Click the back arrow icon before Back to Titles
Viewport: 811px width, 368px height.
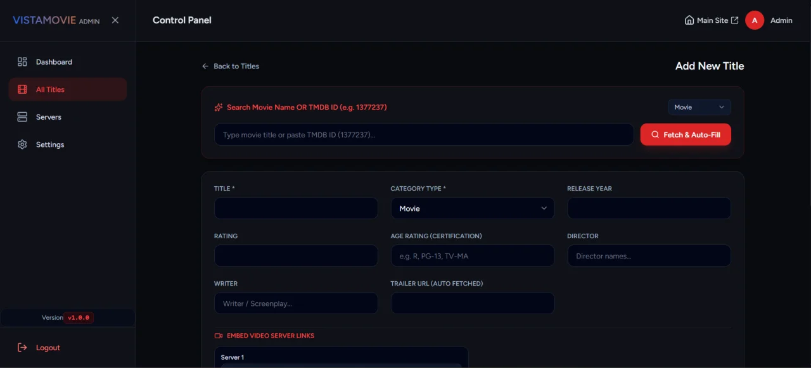(205, 66)
